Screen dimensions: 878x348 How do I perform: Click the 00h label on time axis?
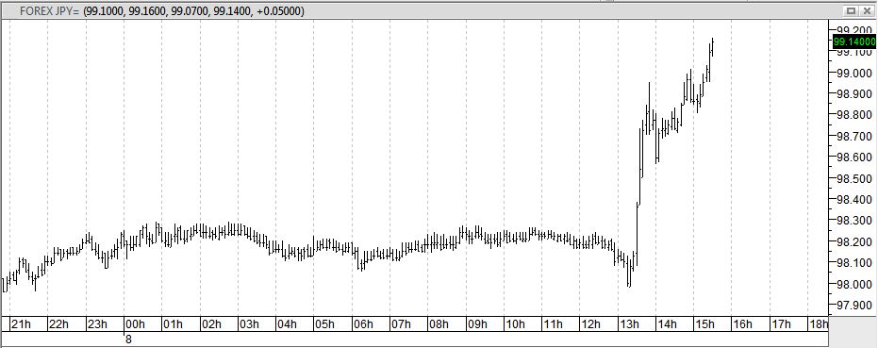pos(136,324)
